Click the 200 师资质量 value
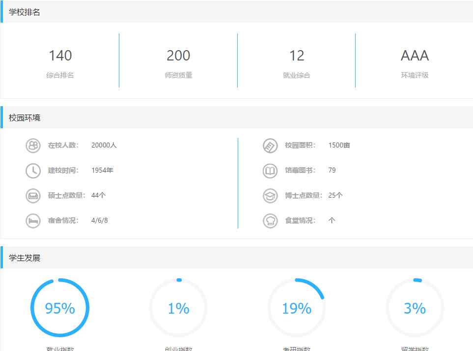Viewport: 473px width, 351px height. click(178, 56)
